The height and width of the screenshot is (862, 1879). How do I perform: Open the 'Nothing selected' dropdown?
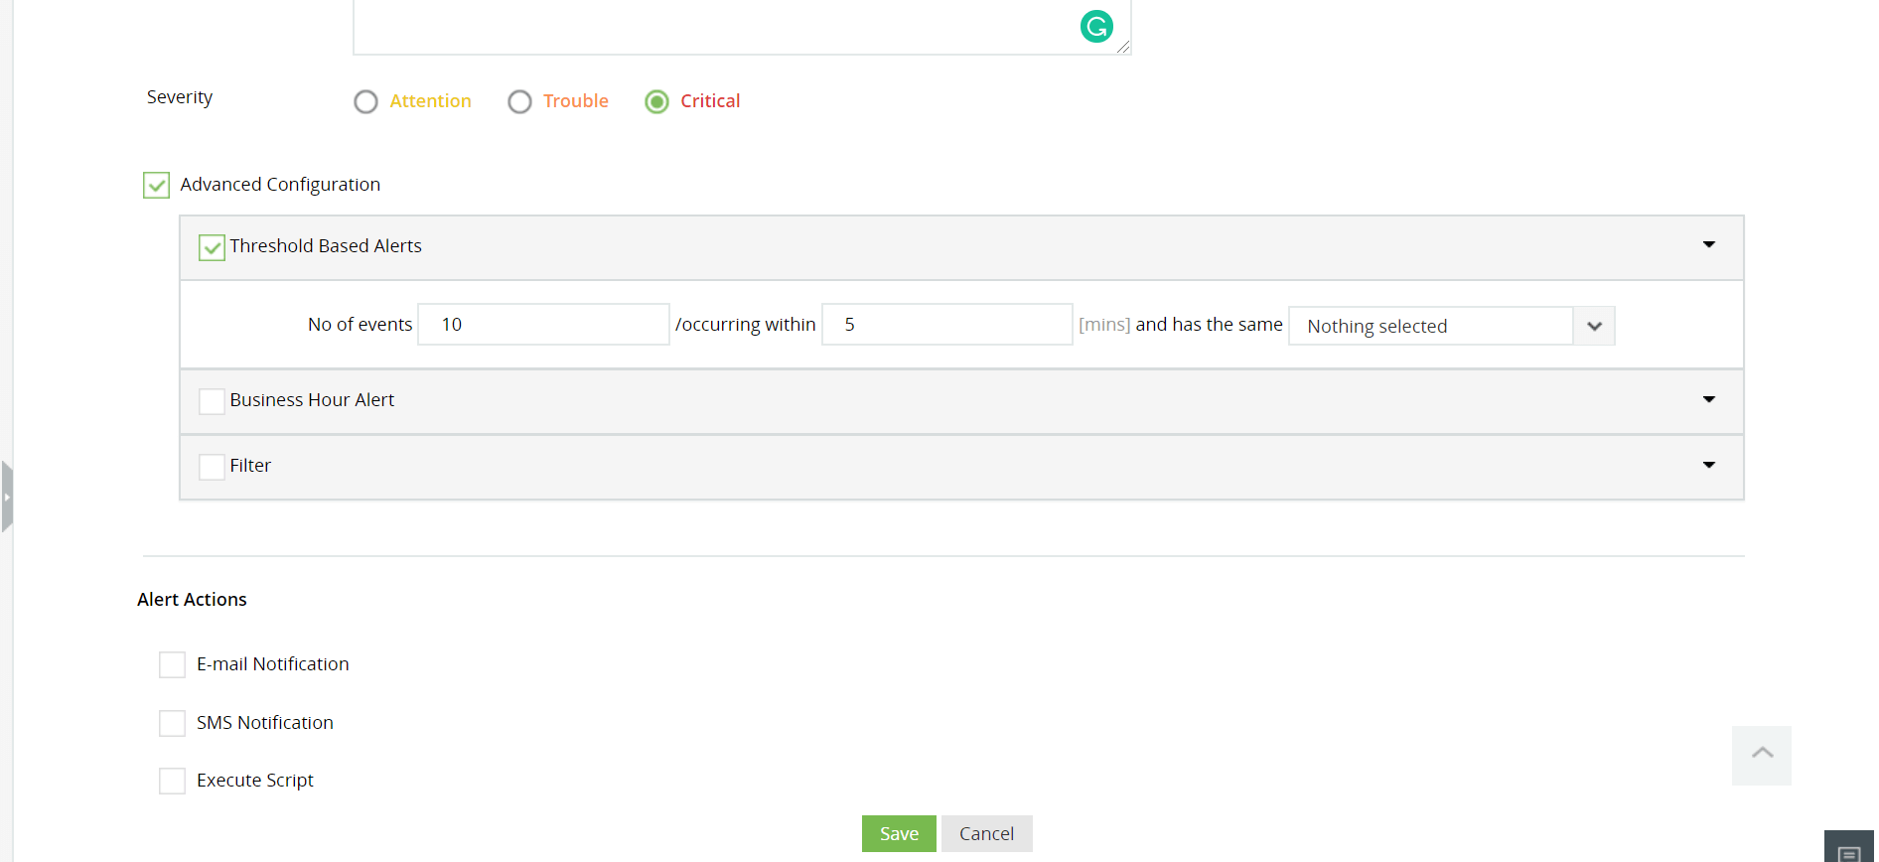coord(1451,326)
